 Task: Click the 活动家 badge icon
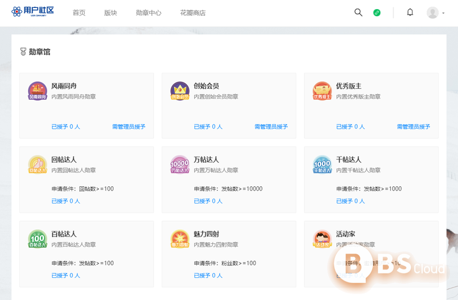[322, 239]
